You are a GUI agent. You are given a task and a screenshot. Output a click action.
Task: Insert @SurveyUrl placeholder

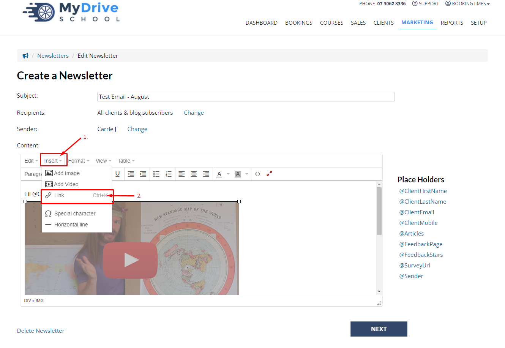(415, 266)
